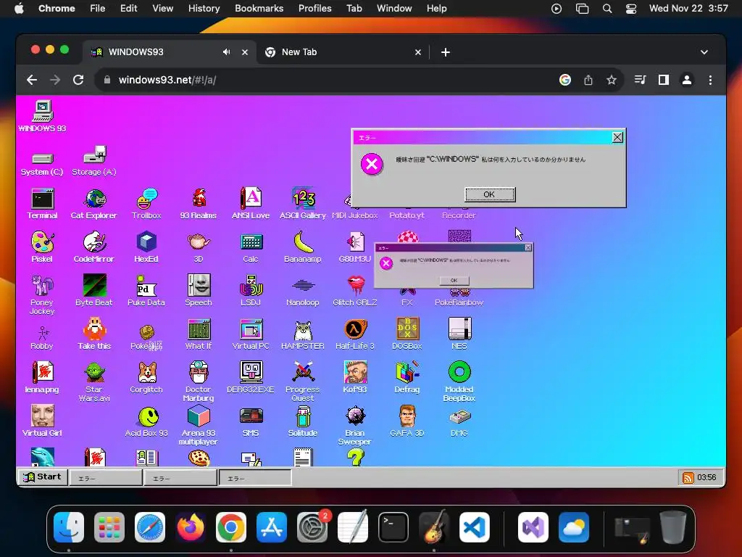The height and width of the screenshot is (557, 742).
Task: Toggle the Chrome side panel
Action: click(664, 80)
